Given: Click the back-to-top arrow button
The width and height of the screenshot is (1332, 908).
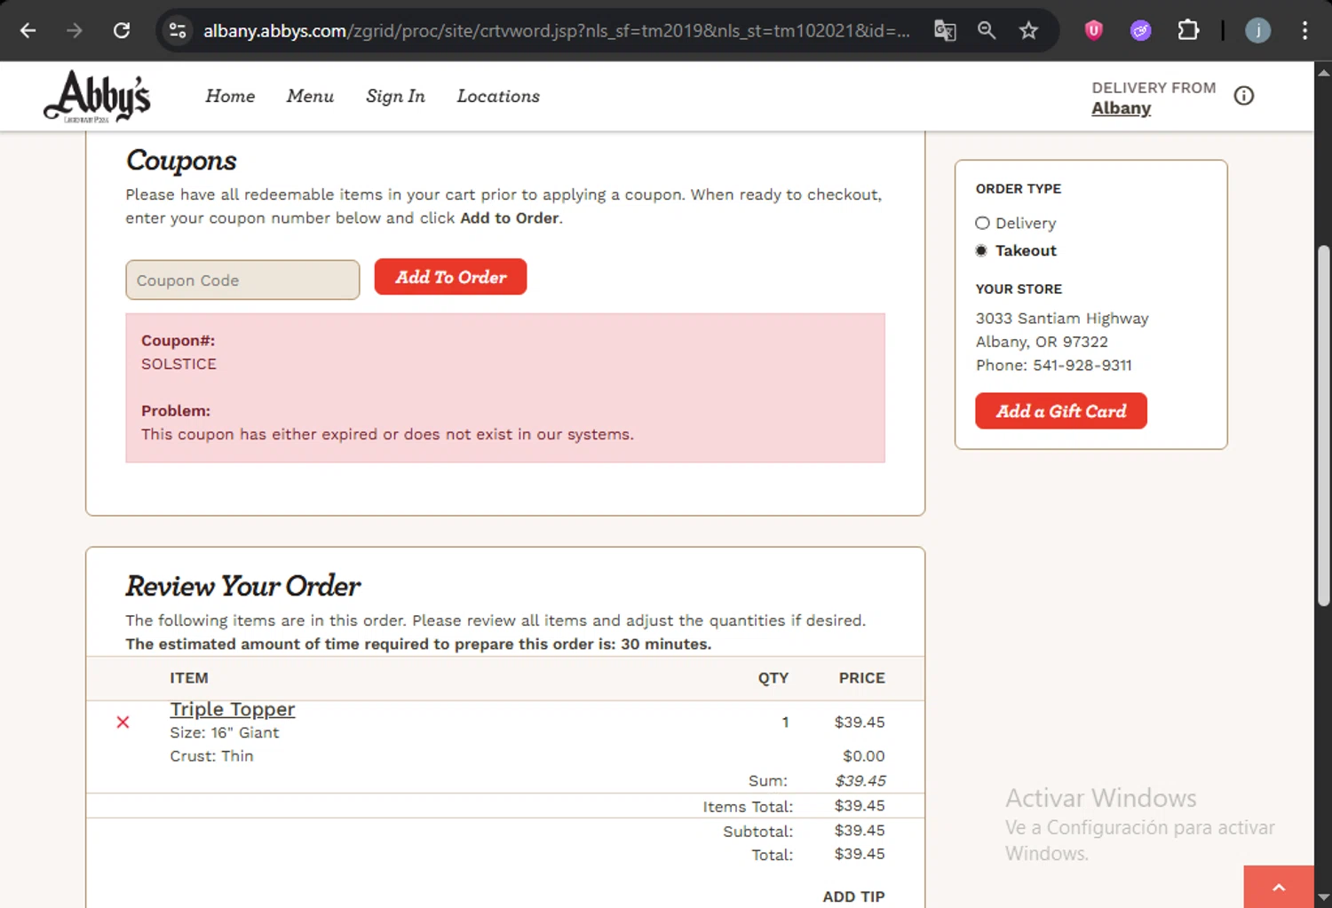Looking at the screenshot, I should (1279, 887).
